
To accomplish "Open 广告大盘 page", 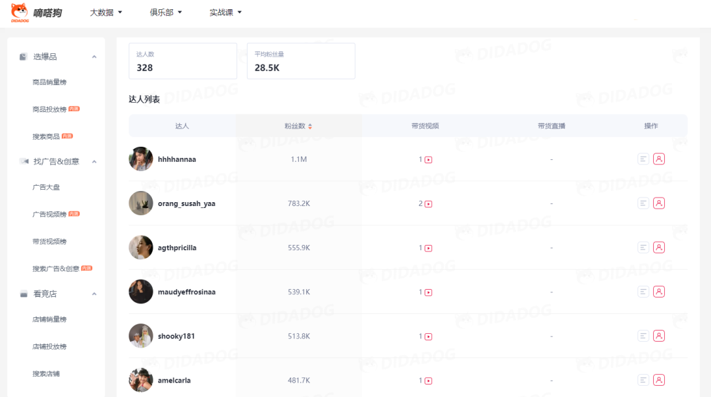I will (x=46, y=187).
